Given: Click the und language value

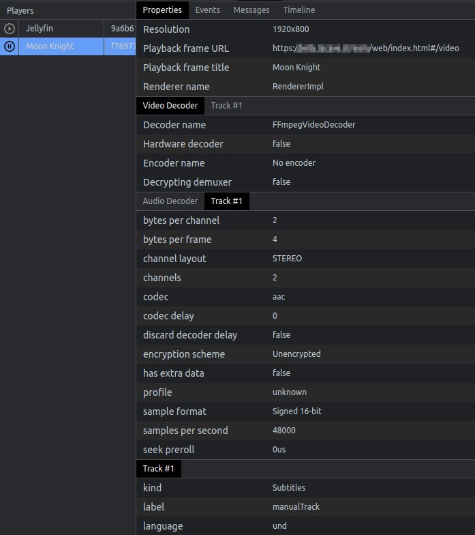Looking at the screenshot, I should click(x=279, y=525).
